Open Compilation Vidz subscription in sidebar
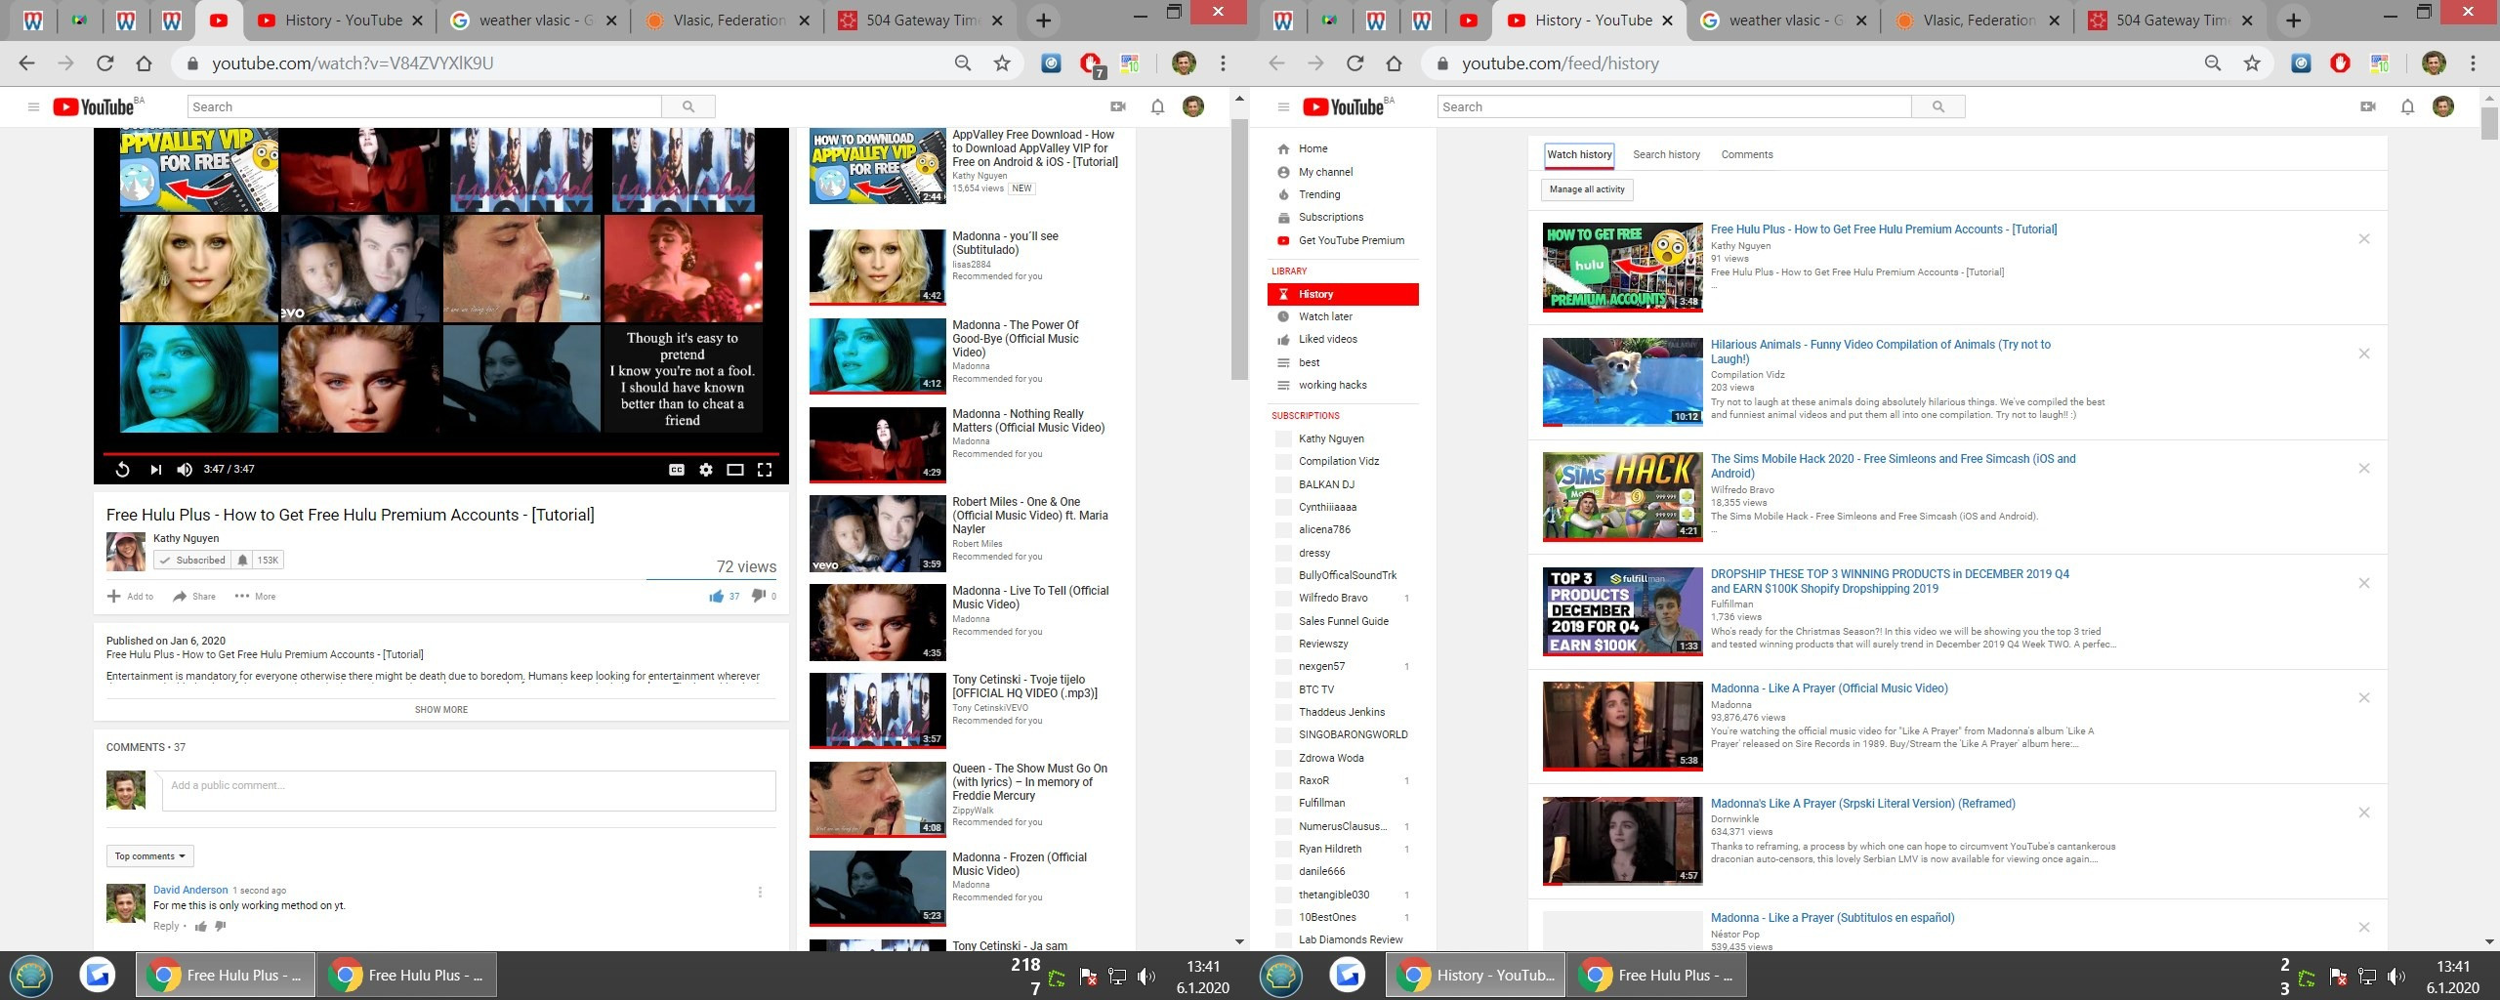This screenshot has height=1000, width=2500. pyautogui.click(x=1343, y=461)
